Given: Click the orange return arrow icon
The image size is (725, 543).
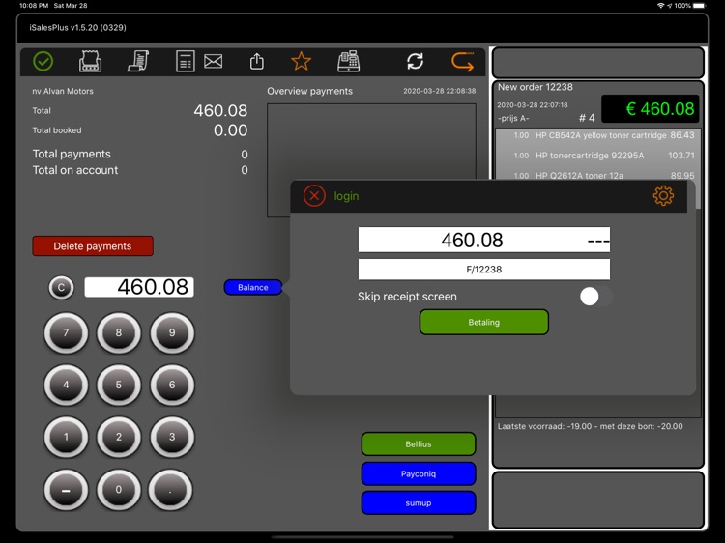Looking at the screenshot, I should click(463, 62).
